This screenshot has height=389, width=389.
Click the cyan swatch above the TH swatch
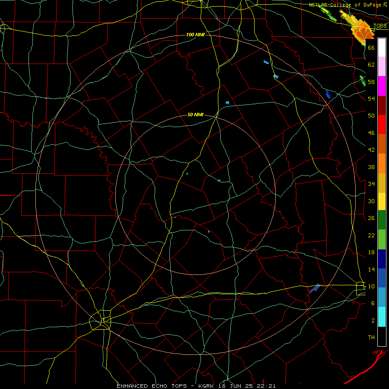click(x=382, y=317)
